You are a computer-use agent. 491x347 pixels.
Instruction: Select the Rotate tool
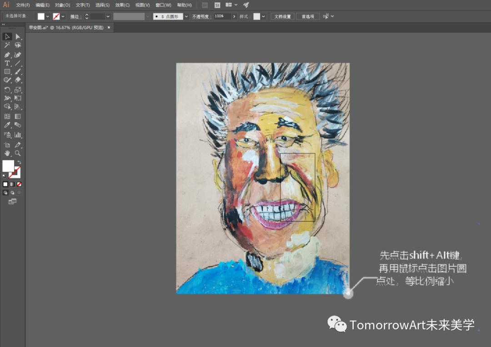pos(7,90)
